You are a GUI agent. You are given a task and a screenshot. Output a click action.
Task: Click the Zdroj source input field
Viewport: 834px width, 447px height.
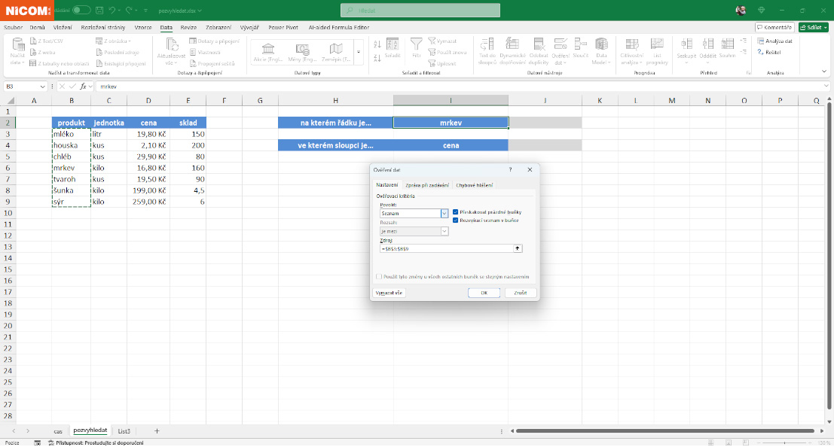tap(446, 248)
